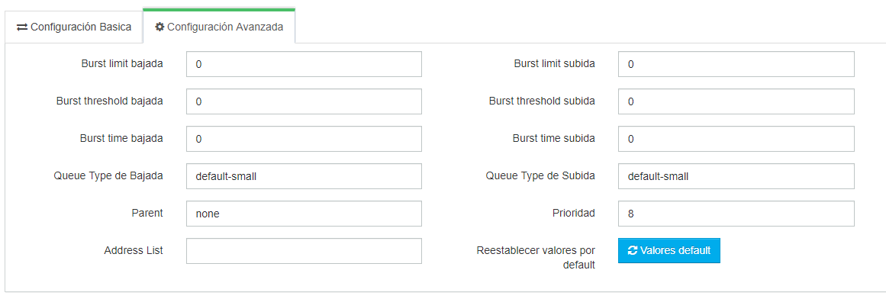Click the refresh icon in Valores default button

(633, 250)
